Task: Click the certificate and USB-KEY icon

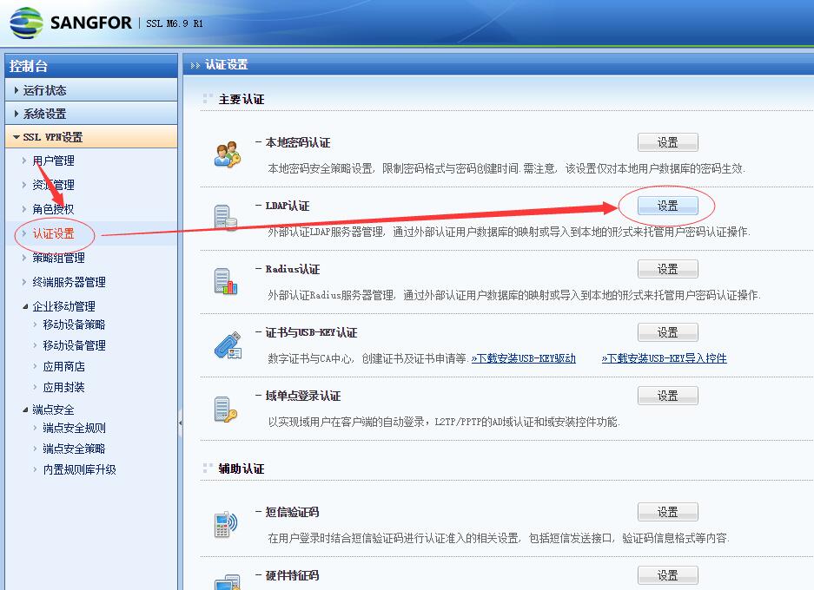Action: click(x=228, y=344)
